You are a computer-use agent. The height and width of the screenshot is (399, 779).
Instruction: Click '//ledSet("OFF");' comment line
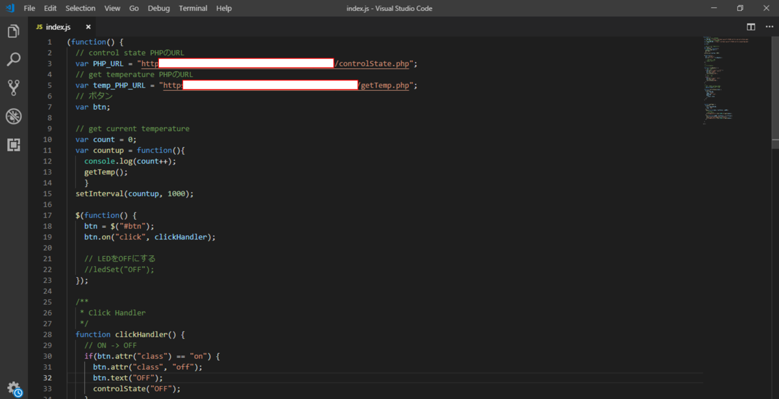click(x=119, y=269)
